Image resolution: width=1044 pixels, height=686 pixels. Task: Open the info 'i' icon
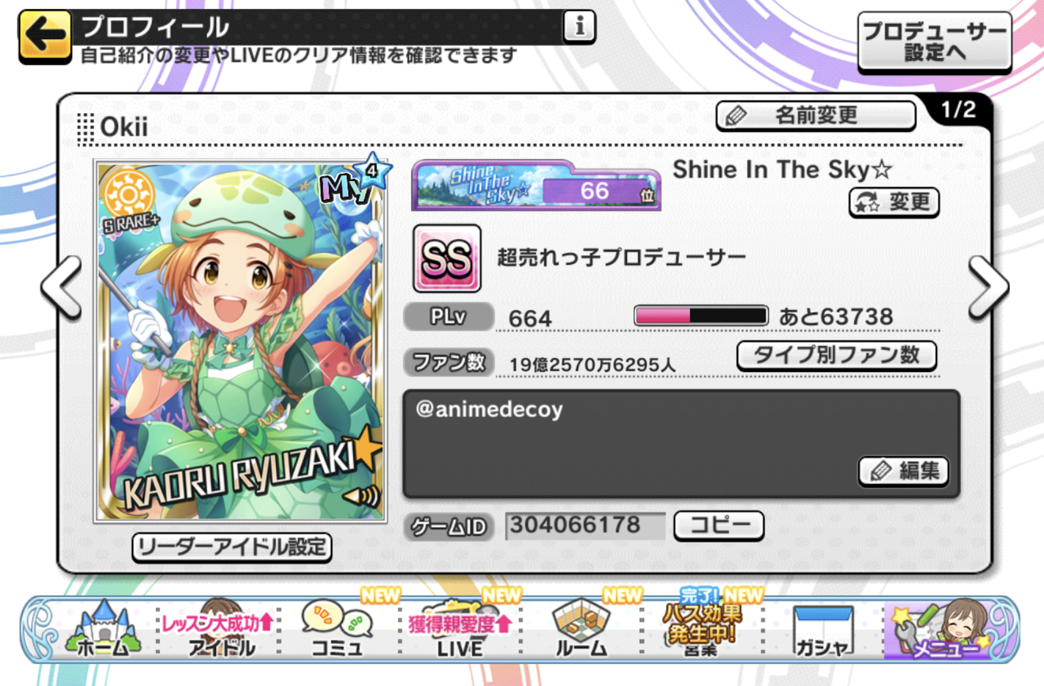pyautogui.click(x=579, y=27)
